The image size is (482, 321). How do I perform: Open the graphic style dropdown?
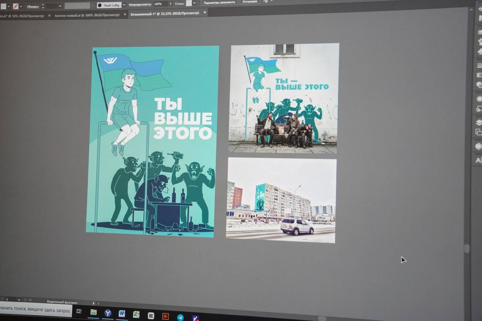[x=194, y=3]
